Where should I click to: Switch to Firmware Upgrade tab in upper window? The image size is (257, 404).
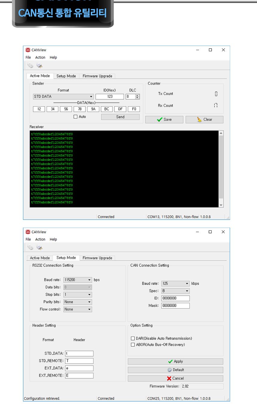97,76
